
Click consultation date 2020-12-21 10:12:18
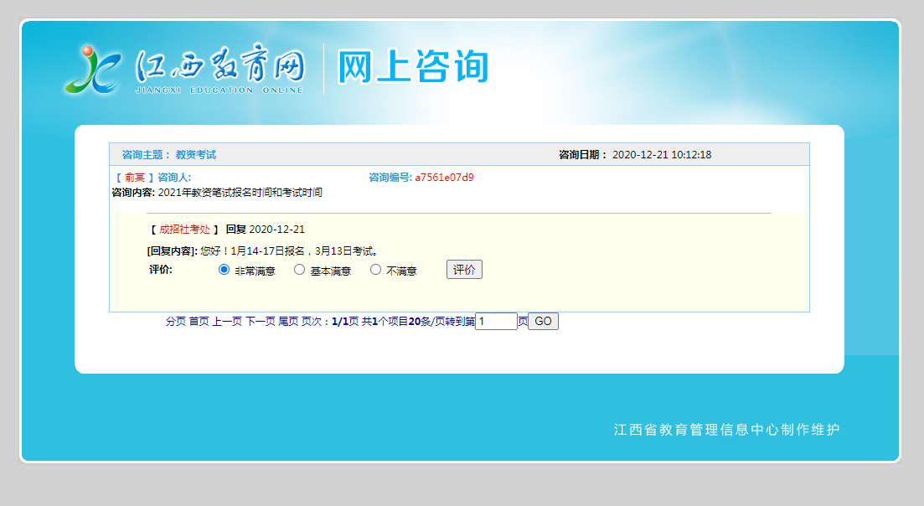coord(662,155)
